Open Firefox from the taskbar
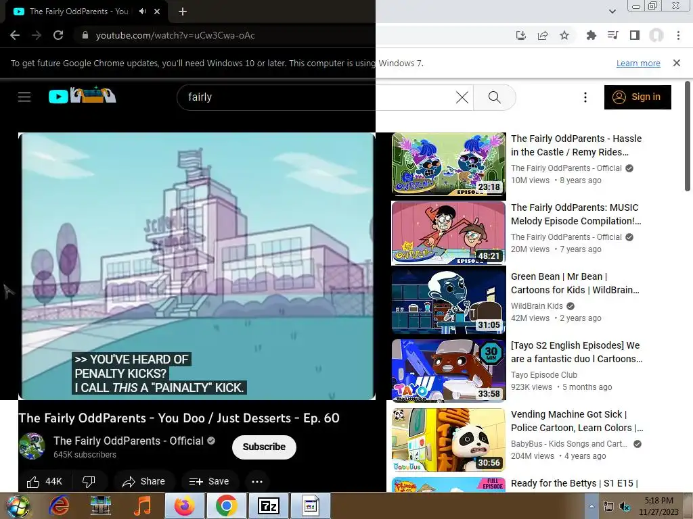 pos(184,506)
